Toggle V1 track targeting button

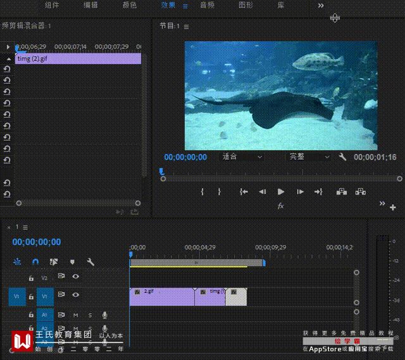coord(45,297)
